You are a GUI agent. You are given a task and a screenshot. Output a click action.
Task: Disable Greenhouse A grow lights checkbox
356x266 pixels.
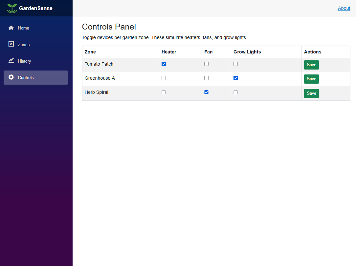point(236,78)
